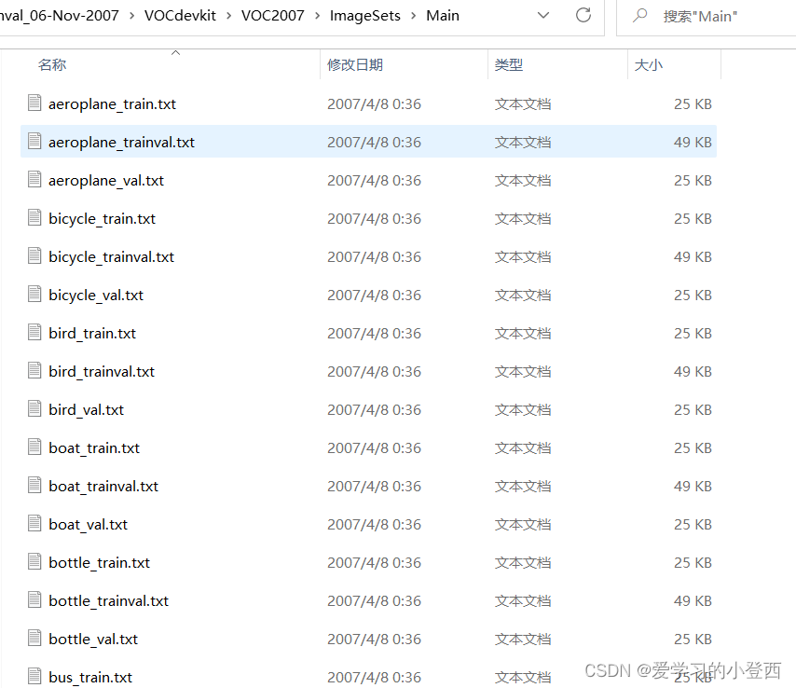The width and height of the screenshot is (796, 688).
Task: Click the bicycle_train.txt file icon
Action: (34, 217)
